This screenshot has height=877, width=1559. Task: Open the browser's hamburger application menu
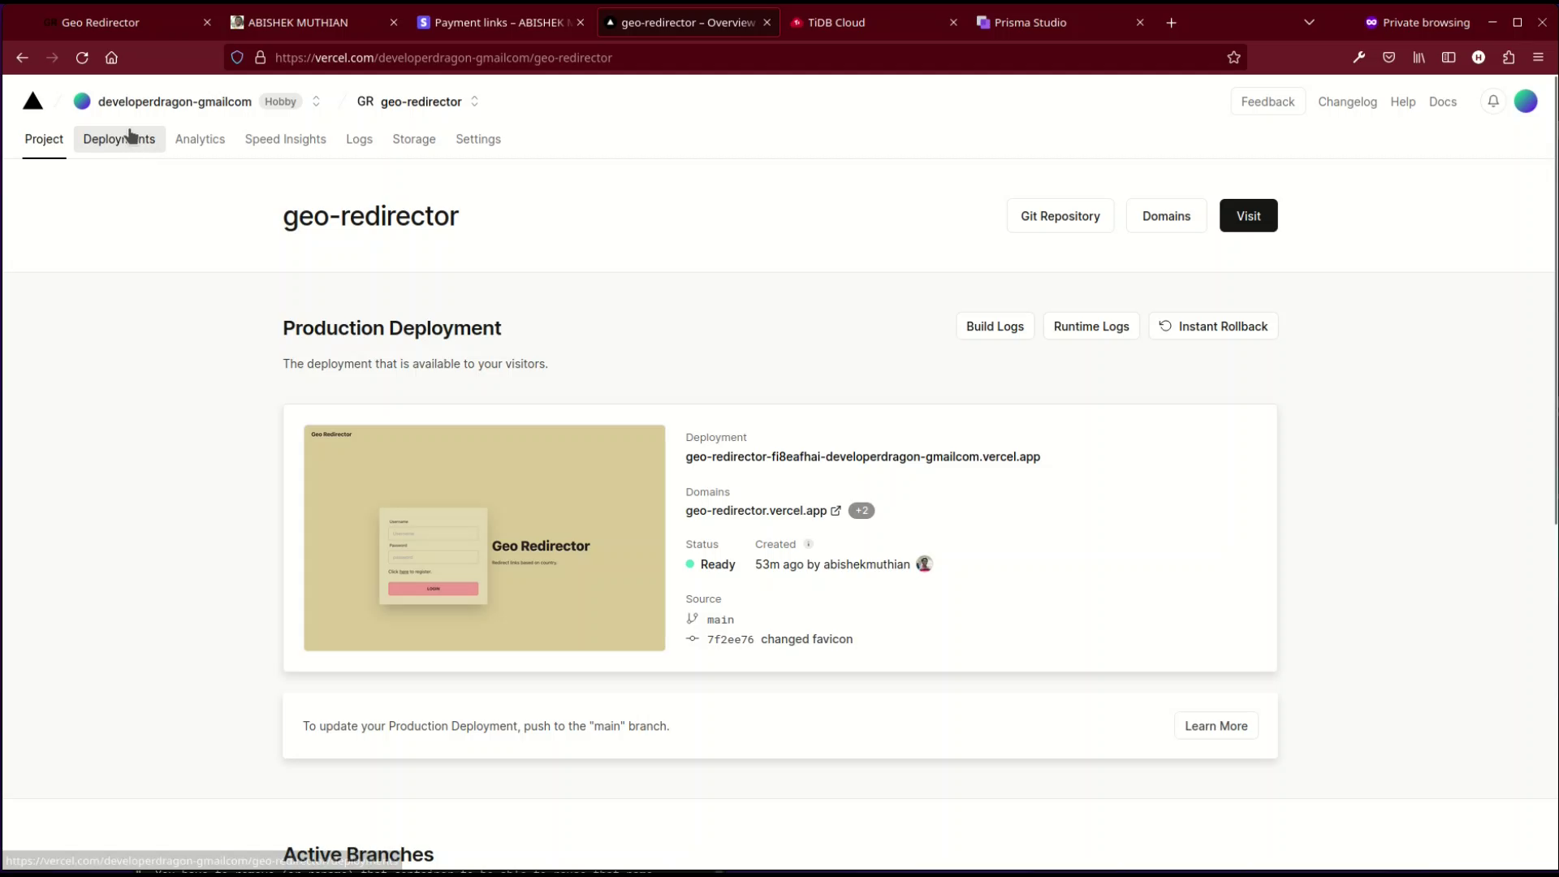point(1537,58)
